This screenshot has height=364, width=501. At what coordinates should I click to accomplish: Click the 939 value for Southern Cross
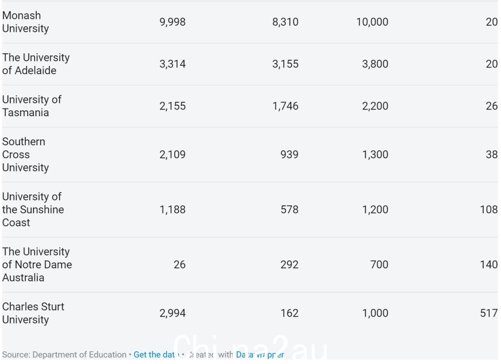pyautogui.click(x=290, y=154)
